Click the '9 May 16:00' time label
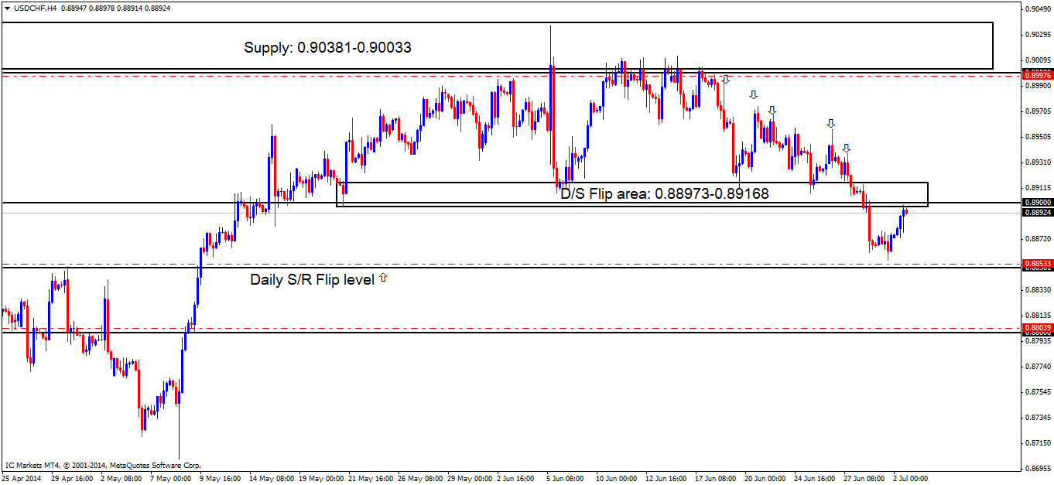The image size is (1054, 485). click(x=220, y=478)
